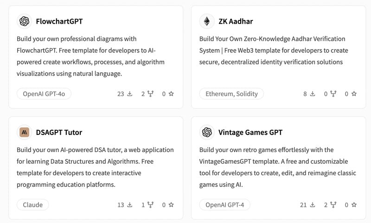Click the download icon on FlowchartGPT card
The image size is (371, 223).
click(130, 94)
